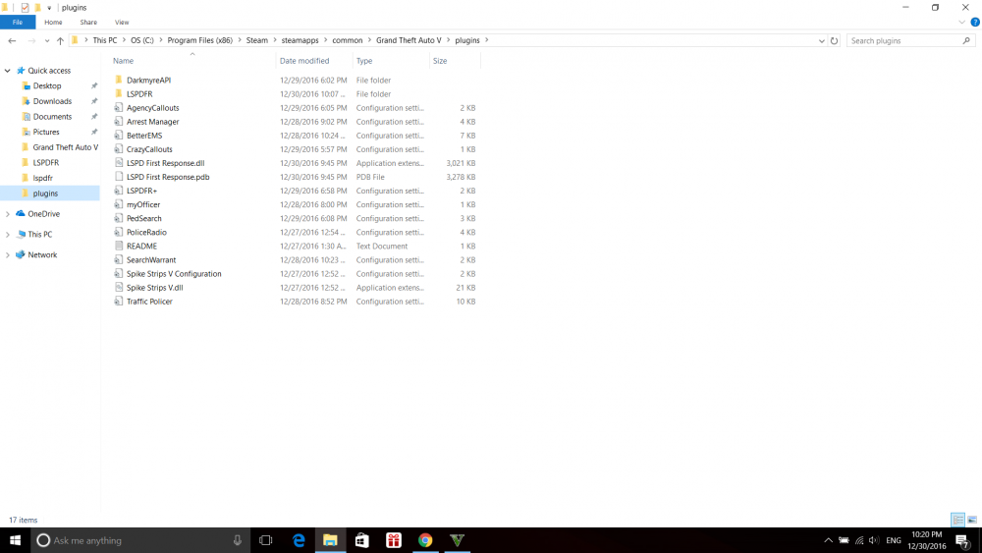Open Documents in Quick access

click(x=52, y=117)
